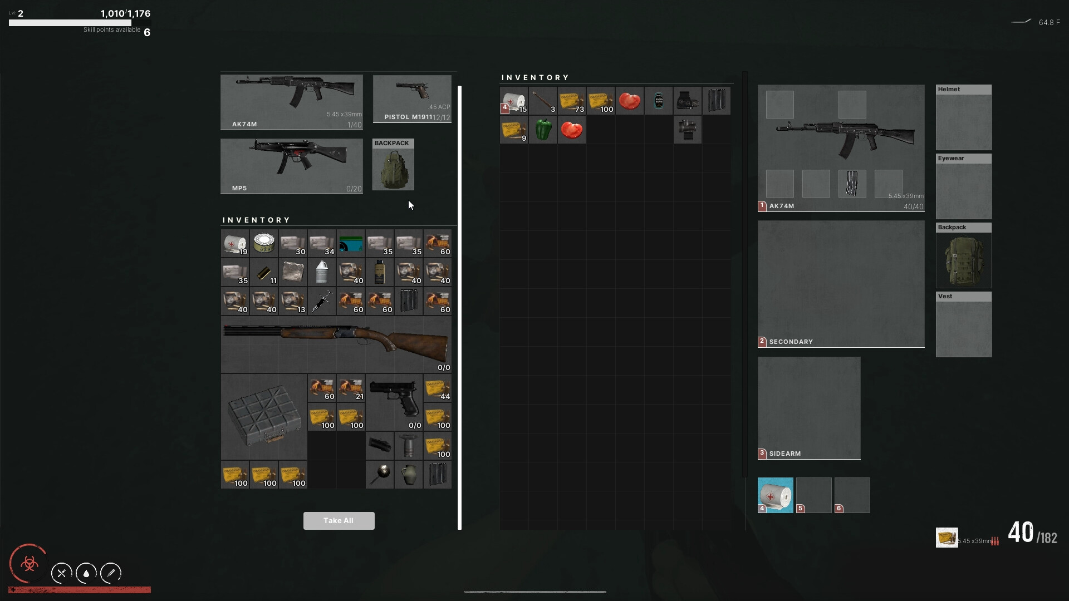Select the bandage in quick slot 4
This screenshot has width=1069, height=601.
coord(775,495)
